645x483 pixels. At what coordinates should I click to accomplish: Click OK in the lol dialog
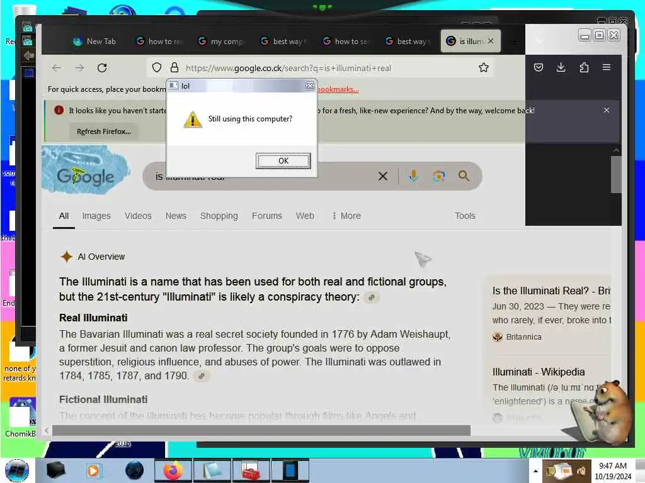click(283, 160)
